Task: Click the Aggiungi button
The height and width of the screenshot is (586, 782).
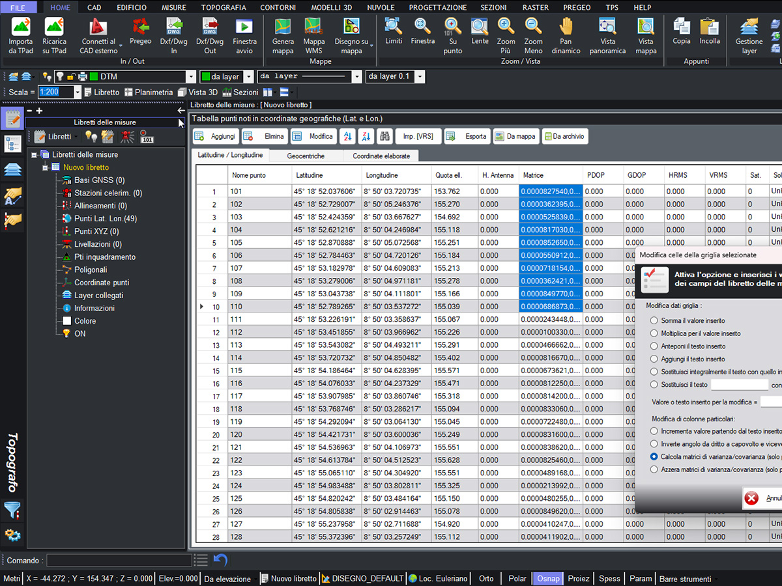Action: click(216, 136)
